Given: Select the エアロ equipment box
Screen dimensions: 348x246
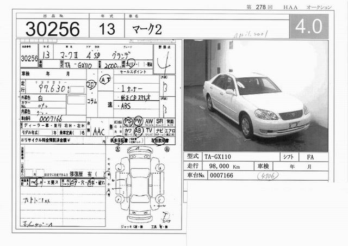Looking at the screenshot, I should pos(170,131).
